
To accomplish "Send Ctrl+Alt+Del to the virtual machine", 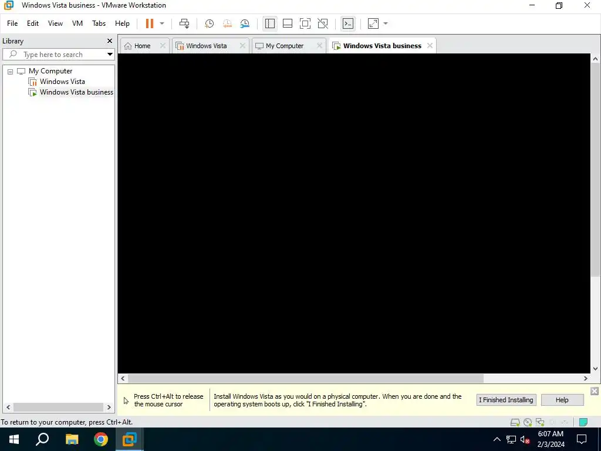I will (x=184, y=23).
